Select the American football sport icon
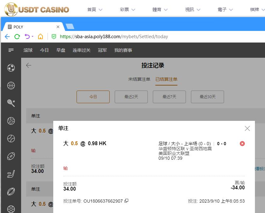 pos(11,156)
